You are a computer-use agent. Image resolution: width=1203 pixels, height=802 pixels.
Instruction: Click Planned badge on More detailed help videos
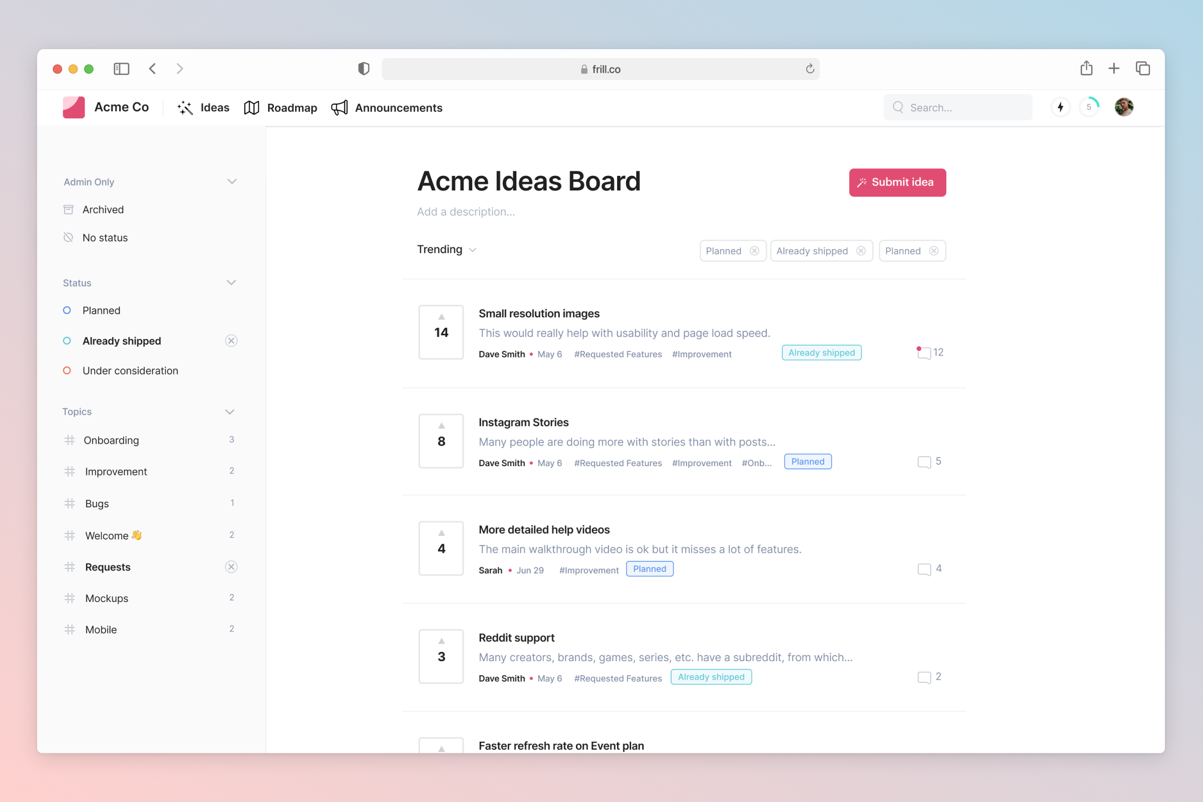click(x=650, y=569)
